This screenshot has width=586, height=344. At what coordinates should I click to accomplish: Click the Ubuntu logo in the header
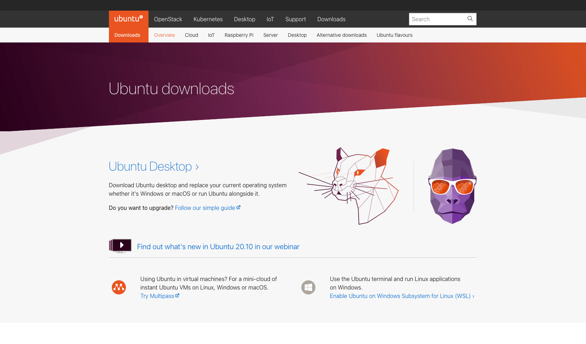pos(128,19)
